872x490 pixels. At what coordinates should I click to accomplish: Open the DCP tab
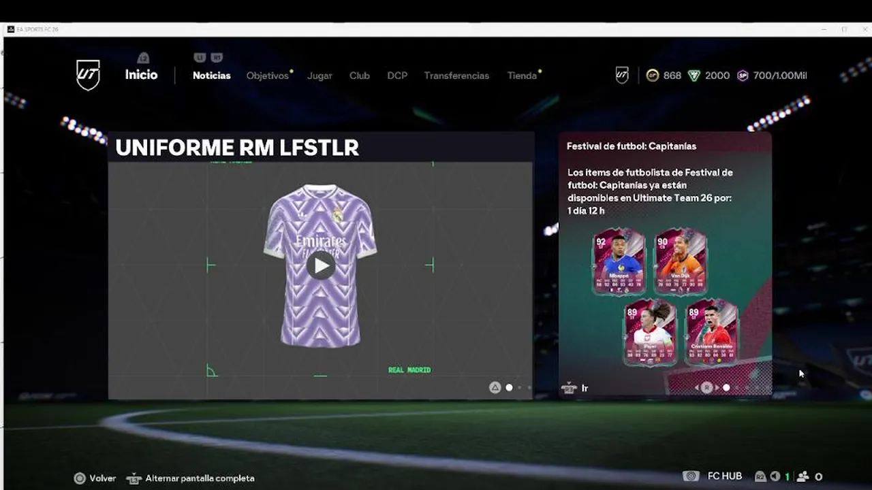(397, 76)
